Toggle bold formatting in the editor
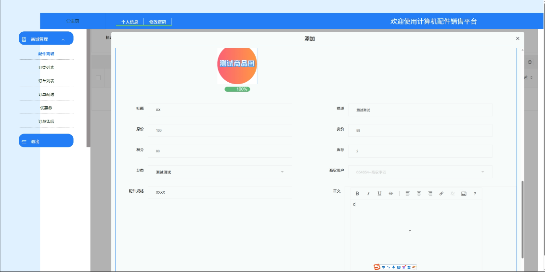Viewport: 545px width, 272px height. [x=357, y=194]
